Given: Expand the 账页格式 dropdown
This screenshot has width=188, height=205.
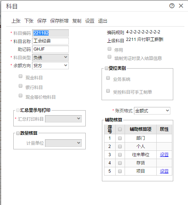Looking at the screenshot, I should [152, 111].
